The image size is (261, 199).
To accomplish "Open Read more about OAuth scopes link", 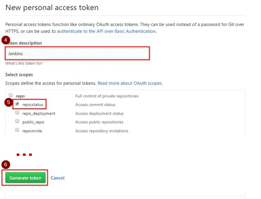I will point(130,83).
